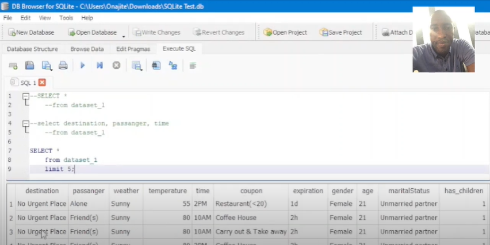Open the Tools menu
Screen dimensions: 490x245
pyautogui.click(x=66, y=18)
